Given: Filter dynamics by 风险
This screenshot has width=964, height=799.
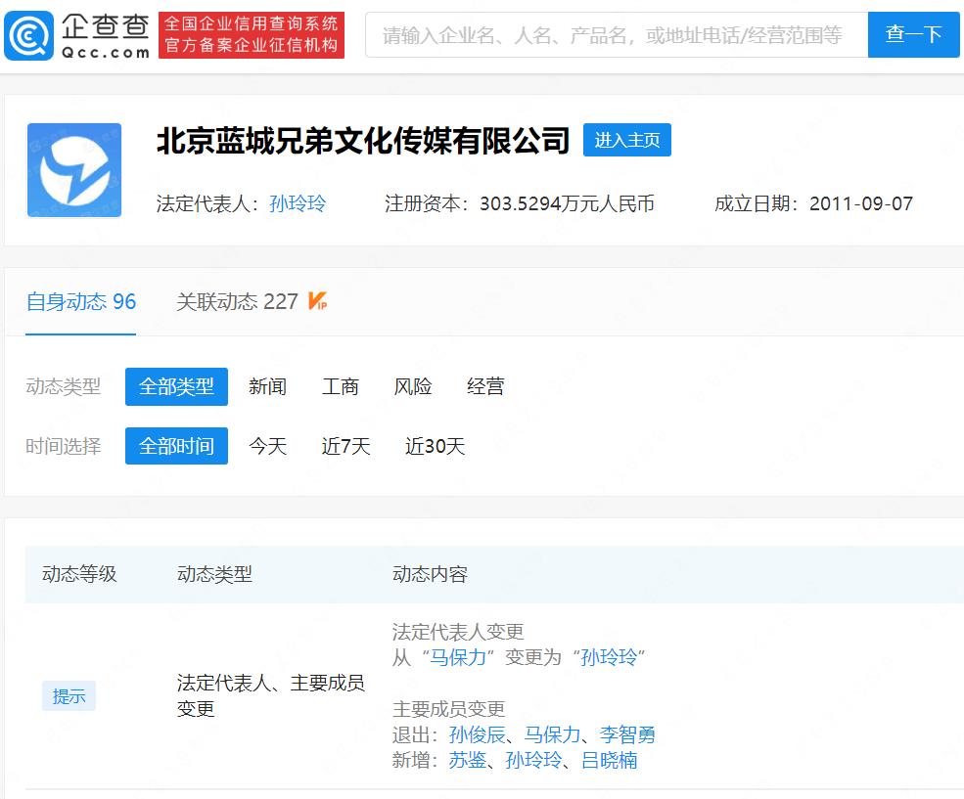Looking at the screenshot, I should pos(413,387).
